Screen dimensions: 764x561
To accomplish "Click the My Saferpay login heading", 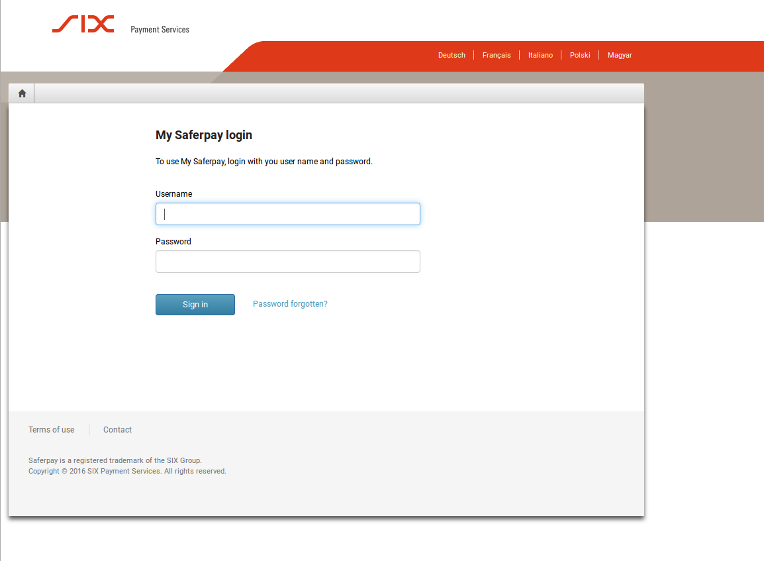I will pyautogui.click(x=204, y=135).
